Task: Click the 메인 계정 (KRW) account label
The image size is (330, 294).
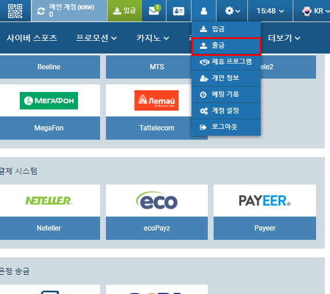Action: (72, 7)
